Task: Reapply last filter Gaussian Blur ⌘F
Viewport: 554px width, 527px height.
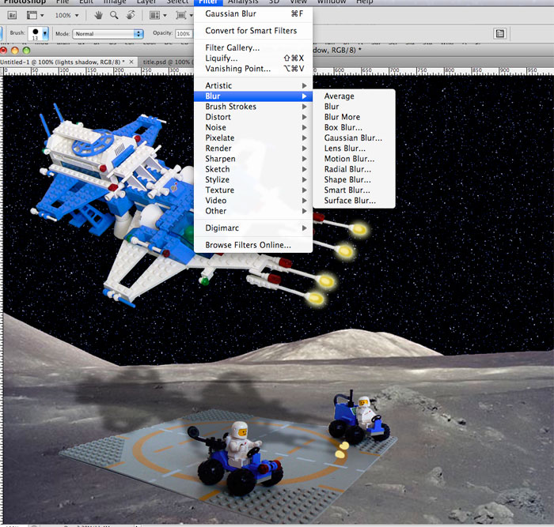Action: point(253,13)
